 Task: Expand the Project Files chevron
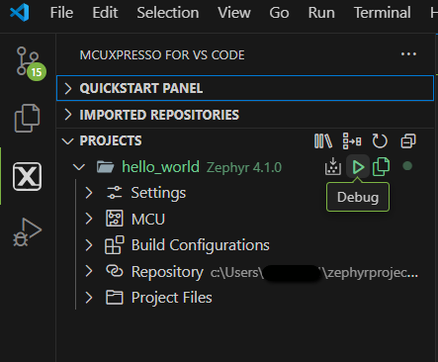[x=89, y=298]
